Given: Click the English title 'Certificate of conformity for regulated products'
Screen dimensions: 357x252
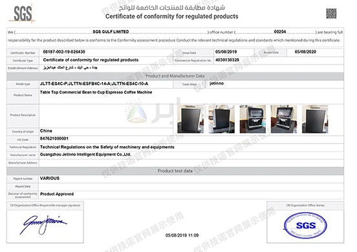Looking at the screenshot, I should [172, 16].
